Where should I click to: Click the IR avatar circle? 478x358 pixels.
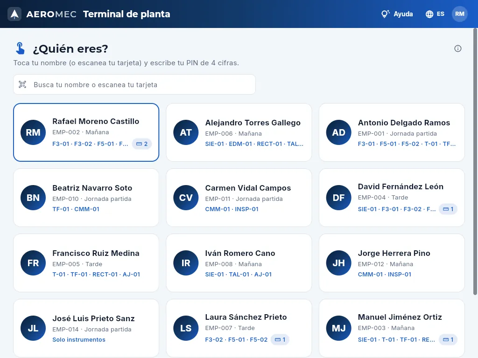click(x=186, y=263)
